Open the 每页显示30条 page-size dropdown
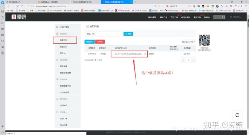Screen dimensions: 249x135 (x=189, y=42)
